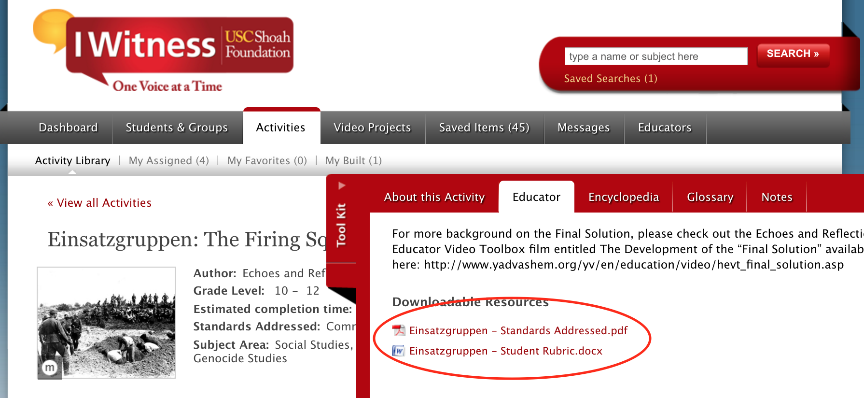Select the Educator tool kit tab

pos(536,197)
